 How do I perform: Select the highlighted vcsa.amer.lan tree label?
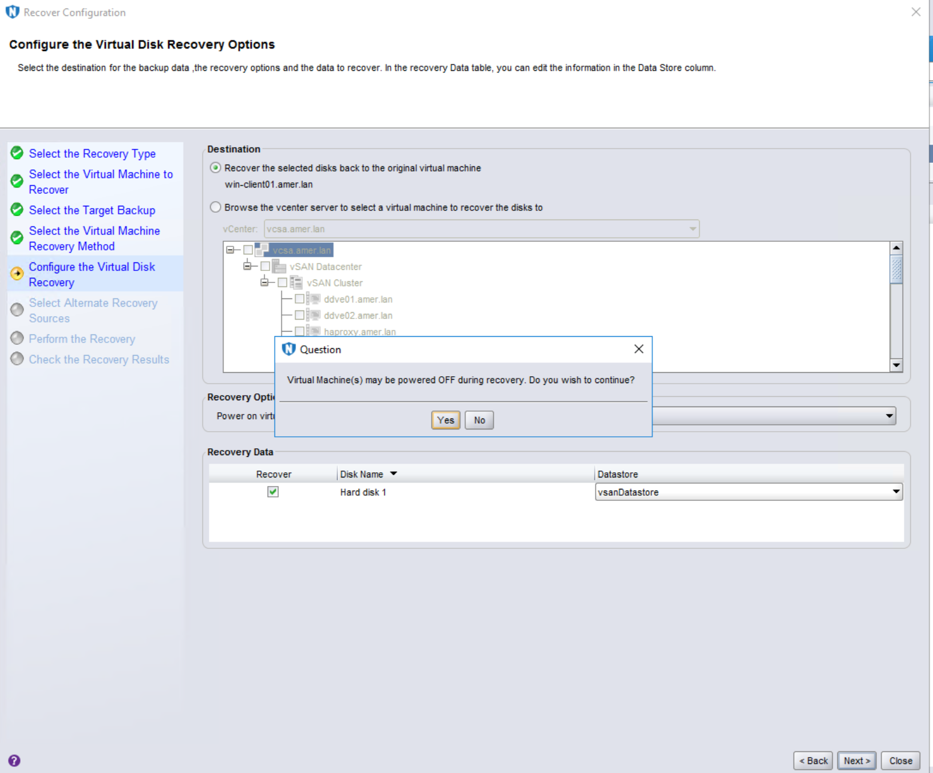click(301, 250)
